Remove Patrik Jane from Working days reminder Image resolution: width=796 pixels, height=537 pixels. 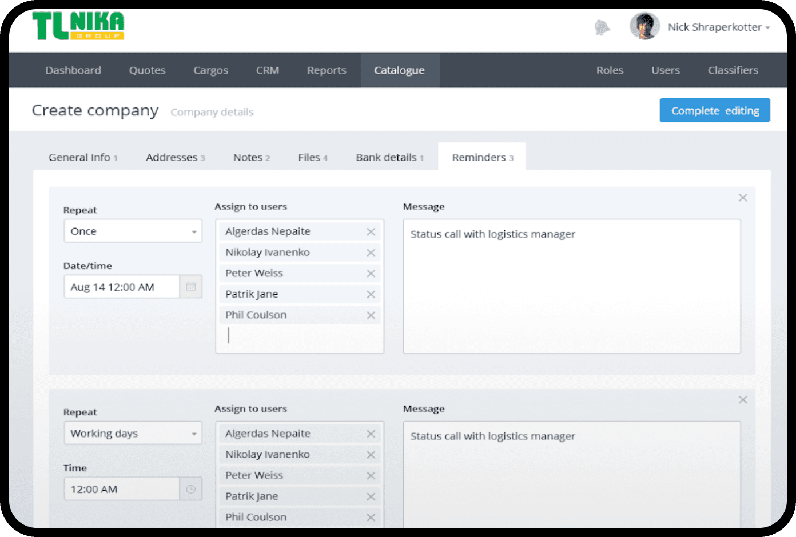pyautogui.click(x=371, y=496)
